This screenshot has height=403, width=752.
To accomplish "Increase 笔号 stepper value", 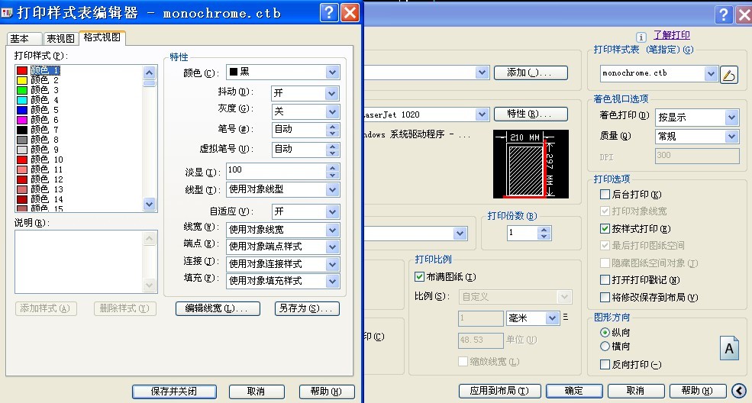I will tap(332, 127).
